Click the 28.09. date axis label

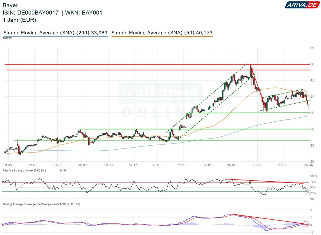pos(134,165)
